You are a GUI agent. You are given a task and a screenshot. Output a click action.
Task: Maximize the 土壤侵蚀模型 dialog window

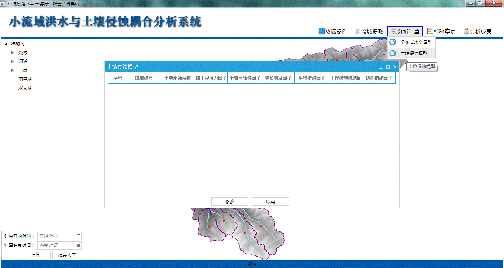[387, 67]
